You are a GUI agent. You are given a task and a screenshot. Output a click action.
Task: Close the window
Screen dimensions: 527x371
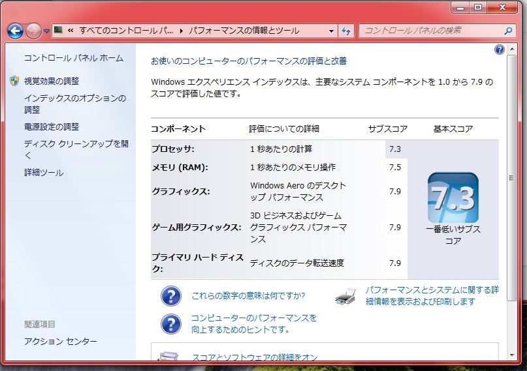(502, 7)
